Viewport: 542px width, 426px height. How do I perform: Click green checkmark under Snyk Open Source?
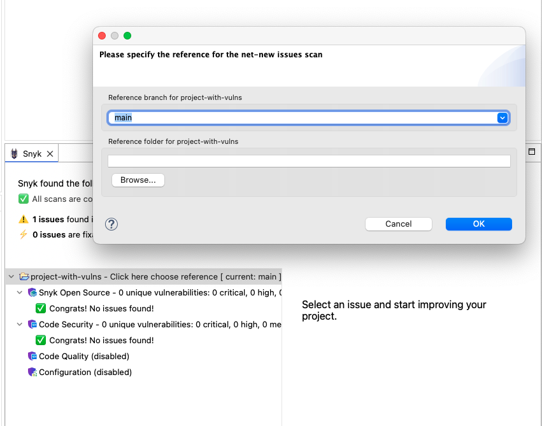click(x=41, y=309)
